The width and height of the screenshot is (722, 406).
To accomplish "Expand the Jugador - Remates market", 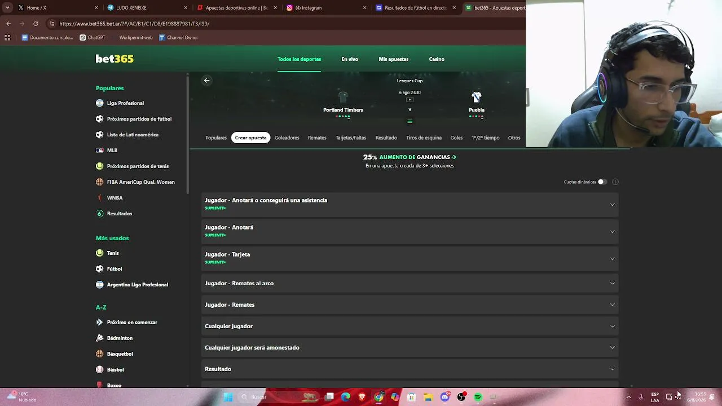I will pos(410,304).
